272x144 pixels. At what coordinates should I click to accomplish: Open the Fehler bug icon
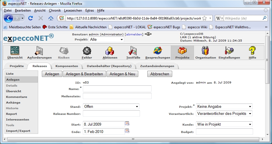tap(87, 51)
